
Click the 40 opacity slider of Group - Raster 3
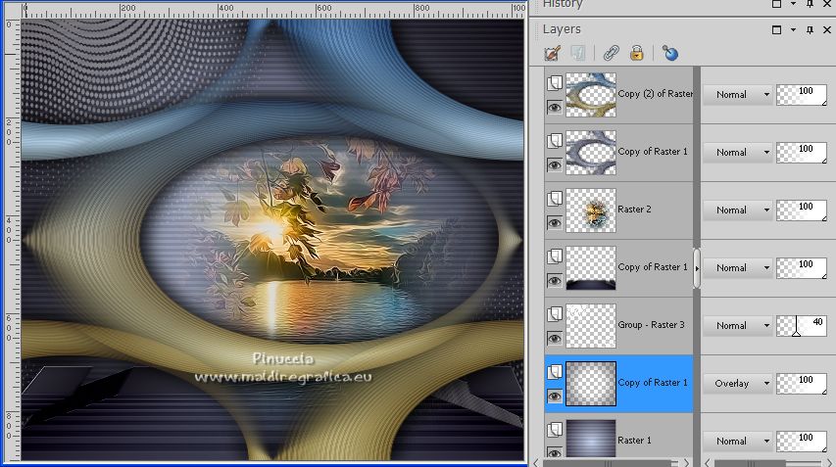click(802, 326)
